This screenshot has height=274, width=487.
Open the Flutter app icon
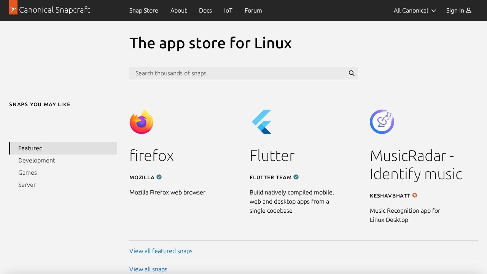pos(262,122)
